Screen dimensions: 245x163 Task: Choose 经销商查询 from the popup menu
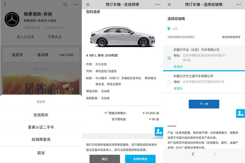tap(41, 139)
